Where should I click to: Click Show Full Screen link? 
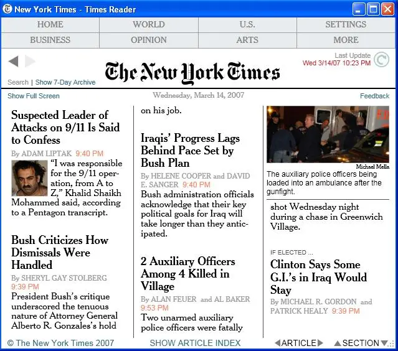point(34,96)
